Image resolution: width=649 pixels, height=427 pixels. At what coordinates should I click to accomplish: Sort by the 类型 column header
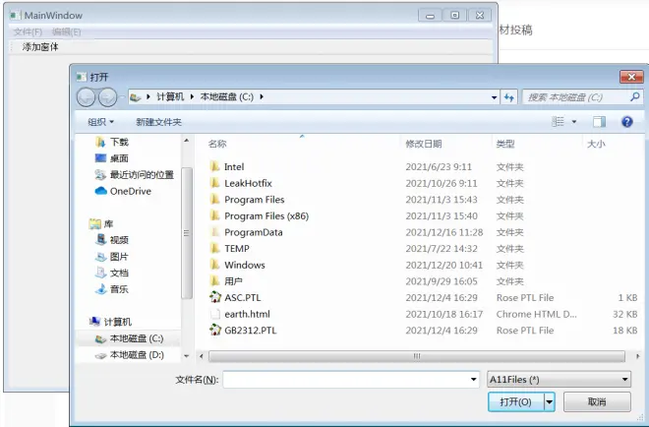point(505,144)
